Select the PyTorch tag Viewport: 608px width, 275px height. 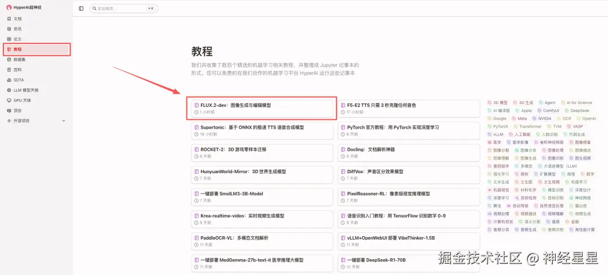[498, 127]
